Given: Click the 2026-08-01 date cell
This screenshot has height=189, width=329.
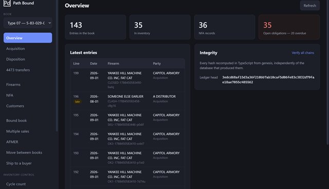Looking at the screenshot, I should pos(94,99).
